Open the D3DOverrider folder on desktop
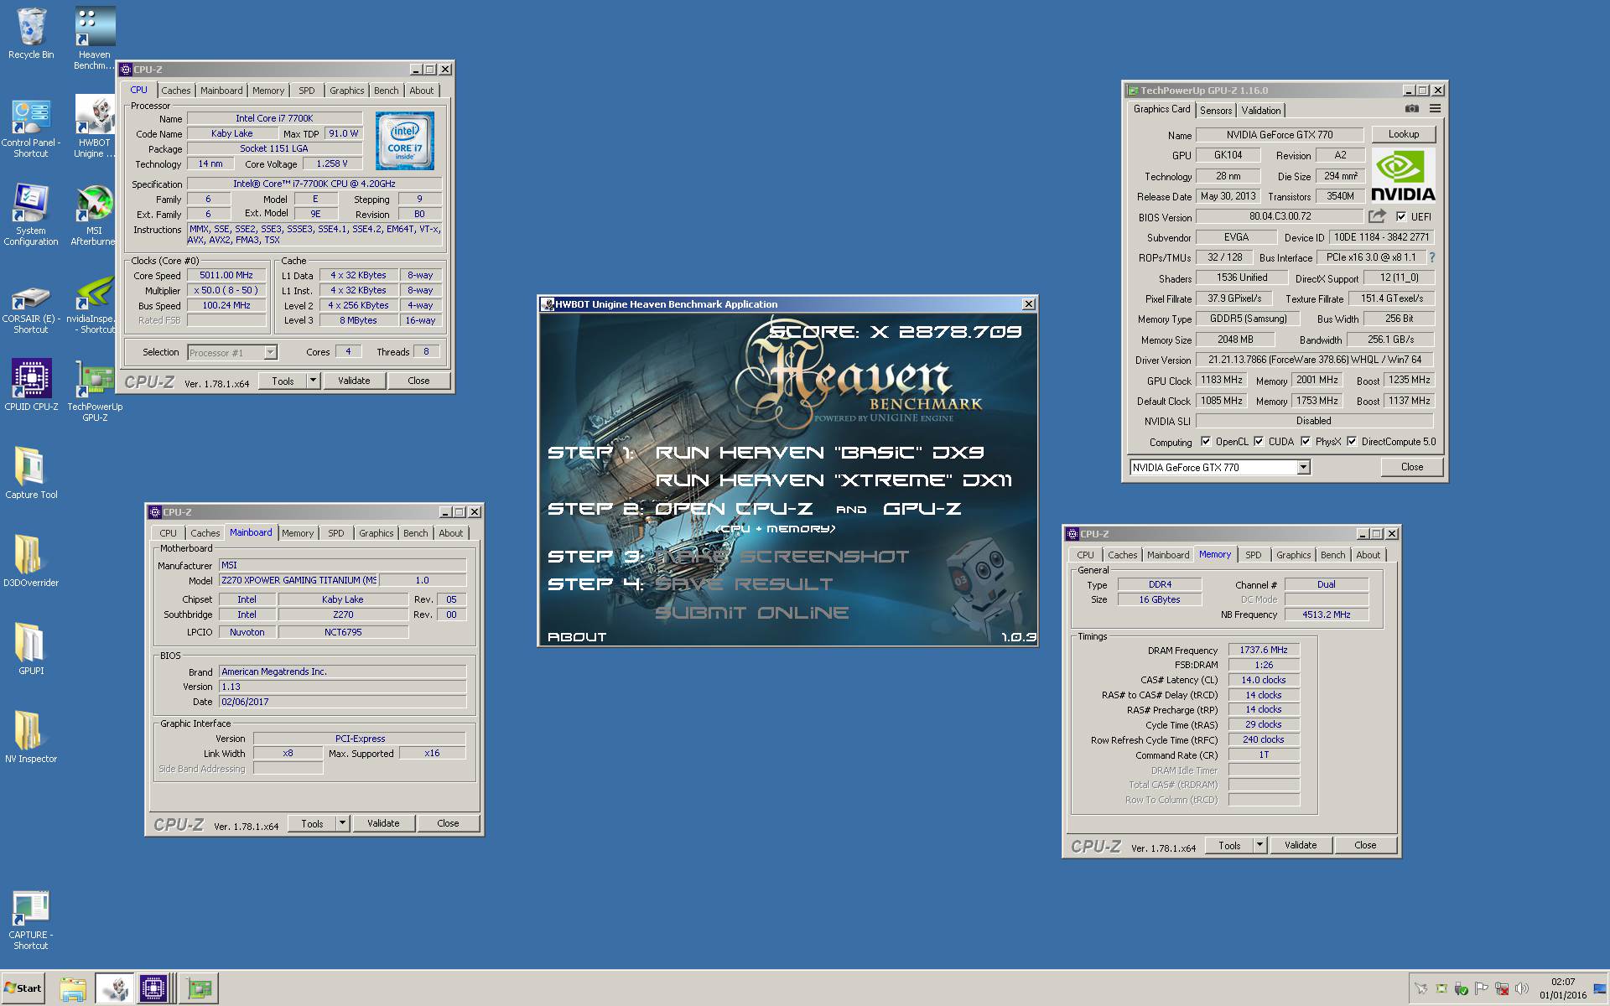This screenshot has height=1006, width=1610. (31, 561)
